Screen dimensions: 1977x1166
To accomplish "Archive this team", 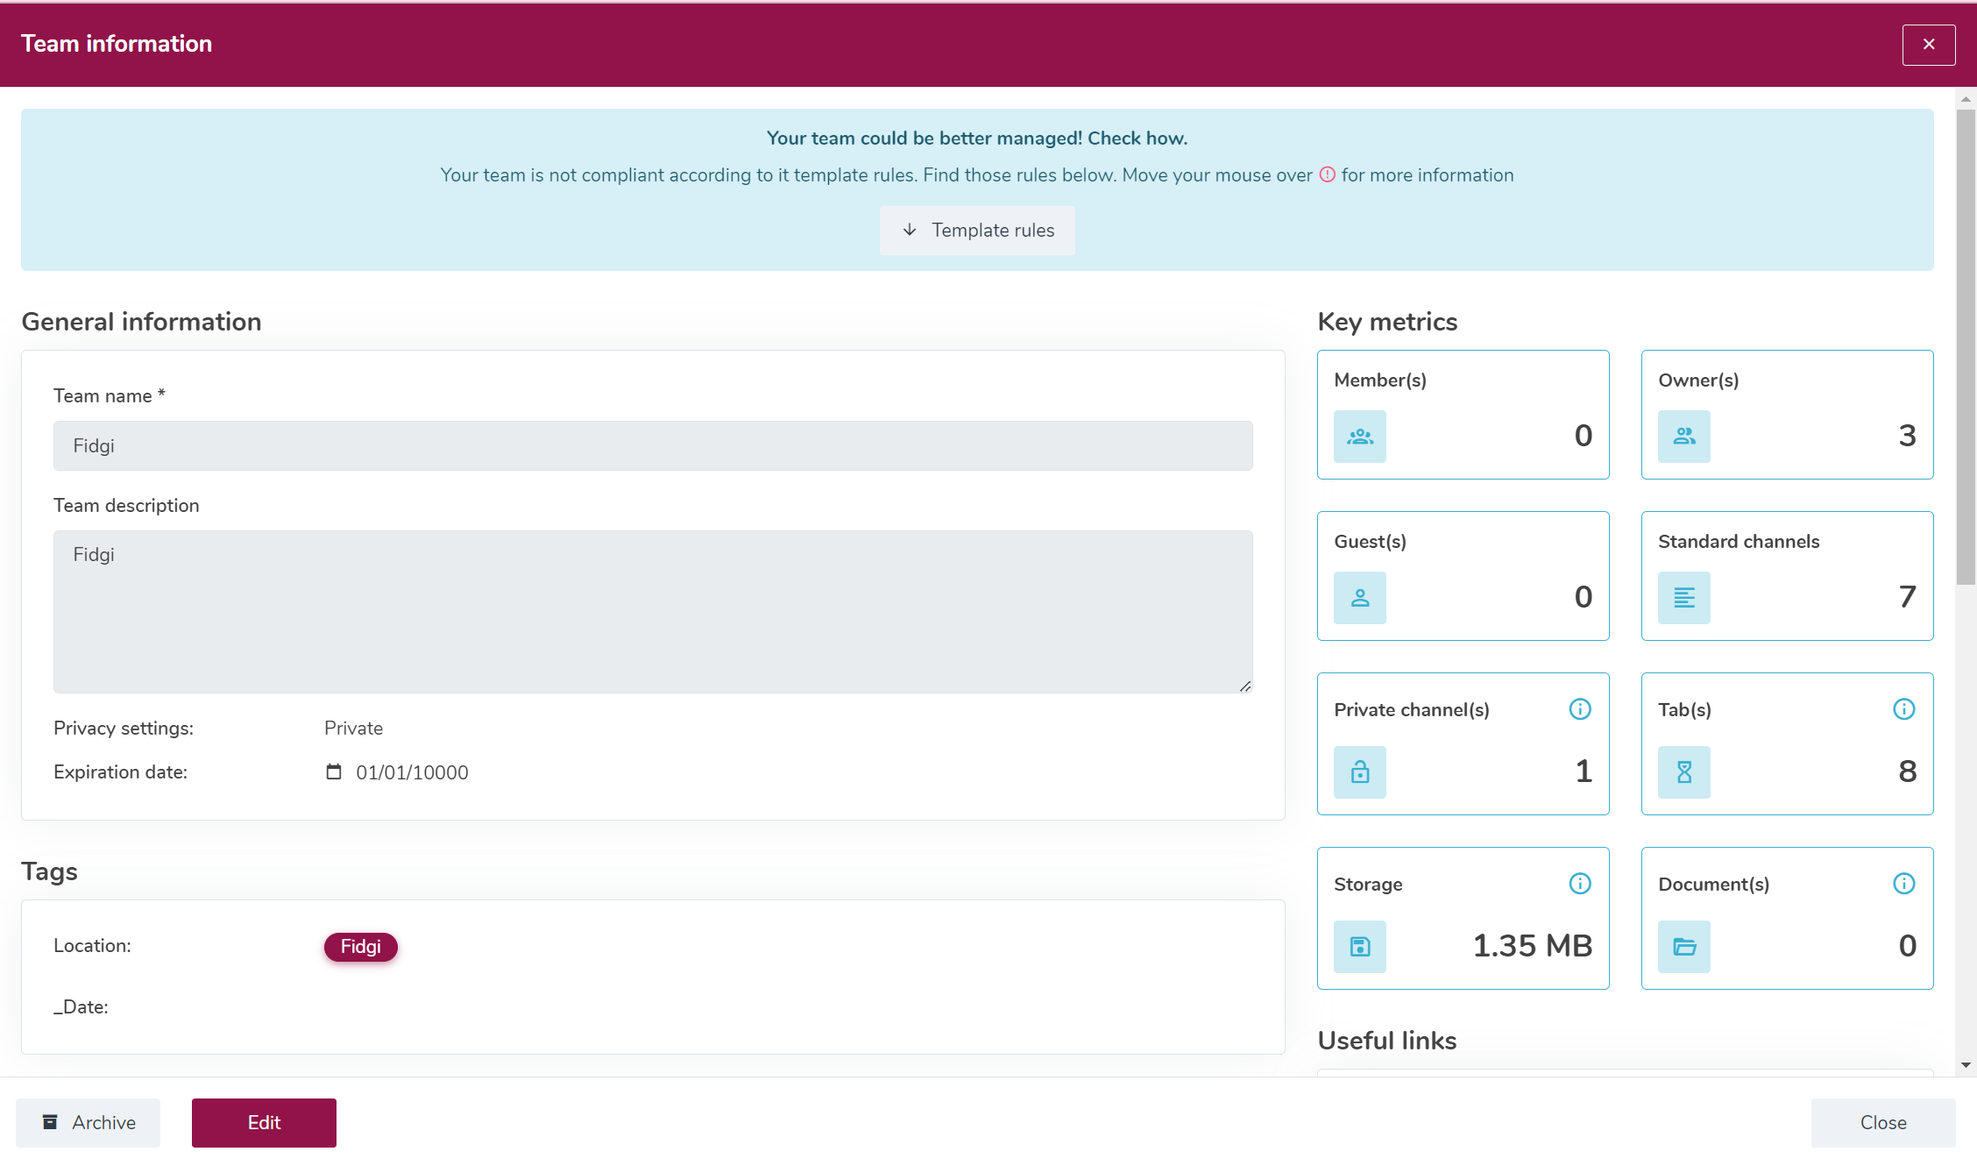I will [x=88, y=1123].
